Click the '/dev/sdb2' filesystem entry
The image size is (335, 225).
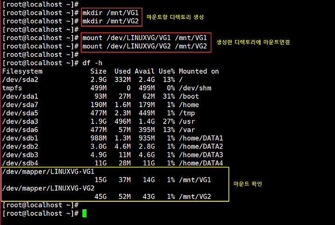click(20, 146)
